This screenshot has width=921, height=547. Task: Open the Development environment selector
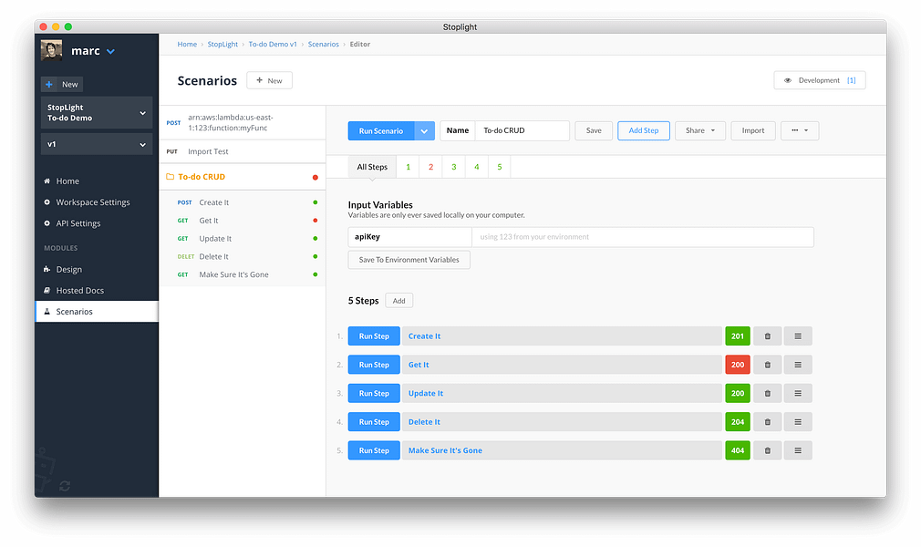pos(820,80)
